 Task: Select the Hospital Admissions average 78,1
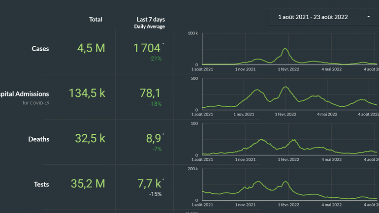[150, 93]
